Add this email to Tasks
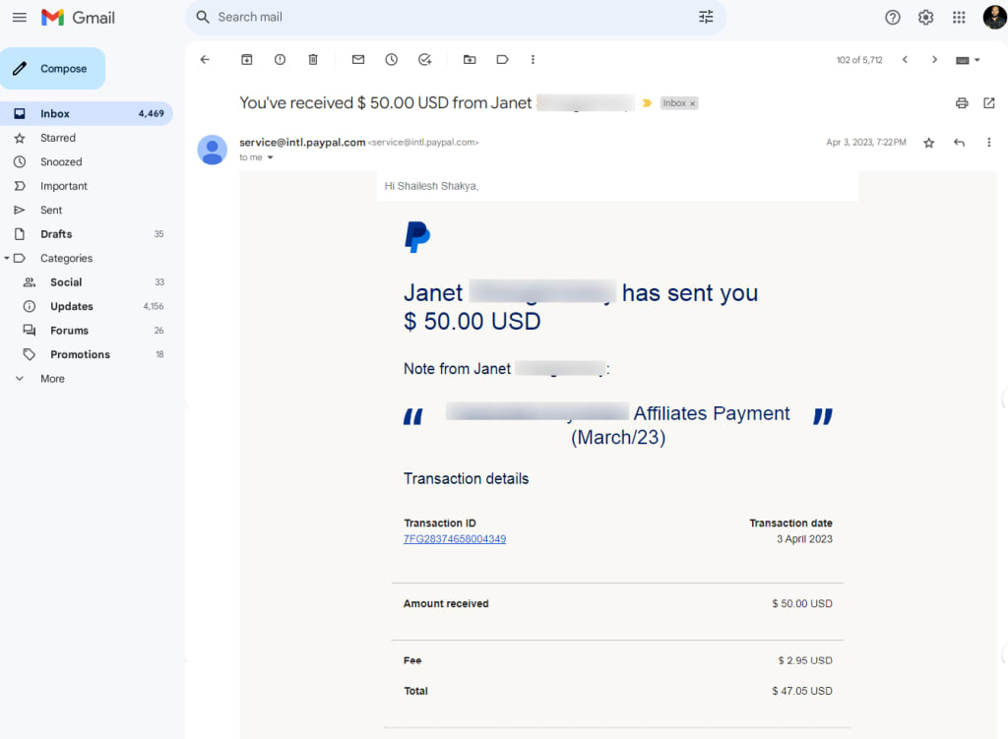Image resolution: width=1008 pixels, height=739 pixels. coord(425,60)
